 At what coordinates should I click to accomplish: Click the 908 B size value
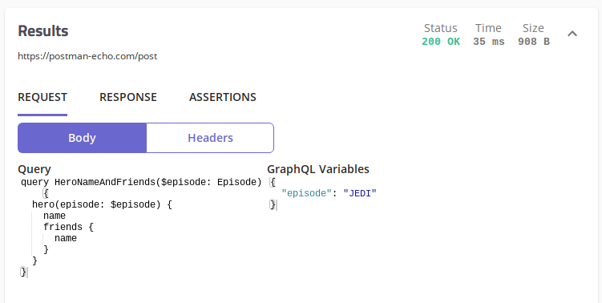coord(533,42)
